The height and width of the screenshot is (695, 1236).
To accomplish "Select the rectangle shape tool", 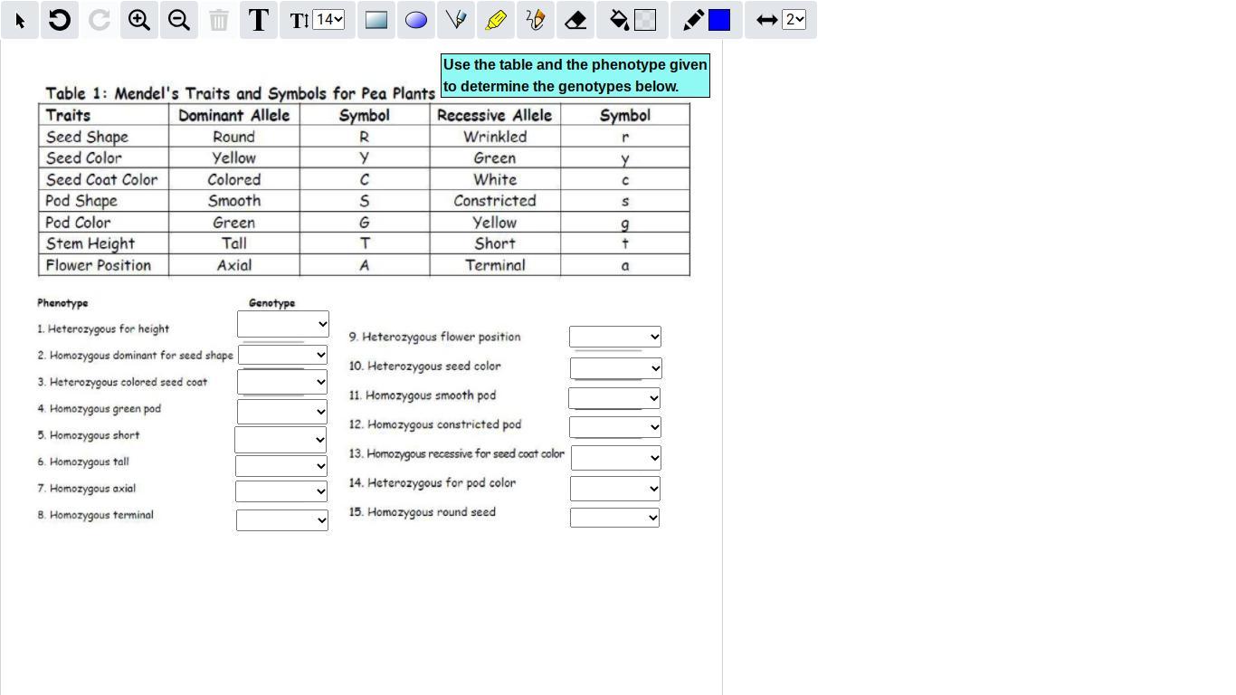I will pos(376,20).
